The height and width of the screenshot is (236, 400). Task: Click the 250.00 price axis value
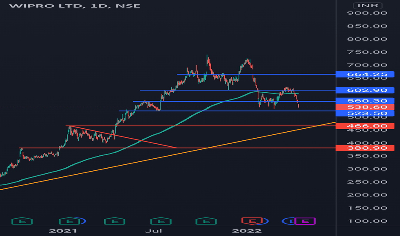pyautogui.click(x=367, y=182)
